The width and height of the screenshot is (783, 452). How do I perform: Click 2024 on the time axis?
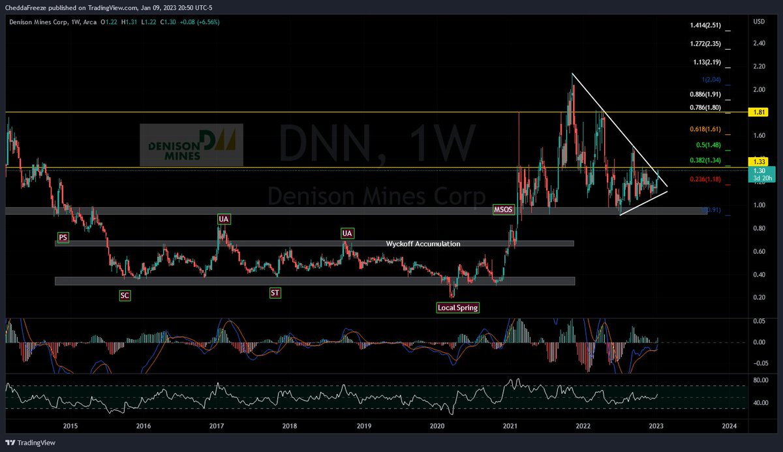coord(729,426)
